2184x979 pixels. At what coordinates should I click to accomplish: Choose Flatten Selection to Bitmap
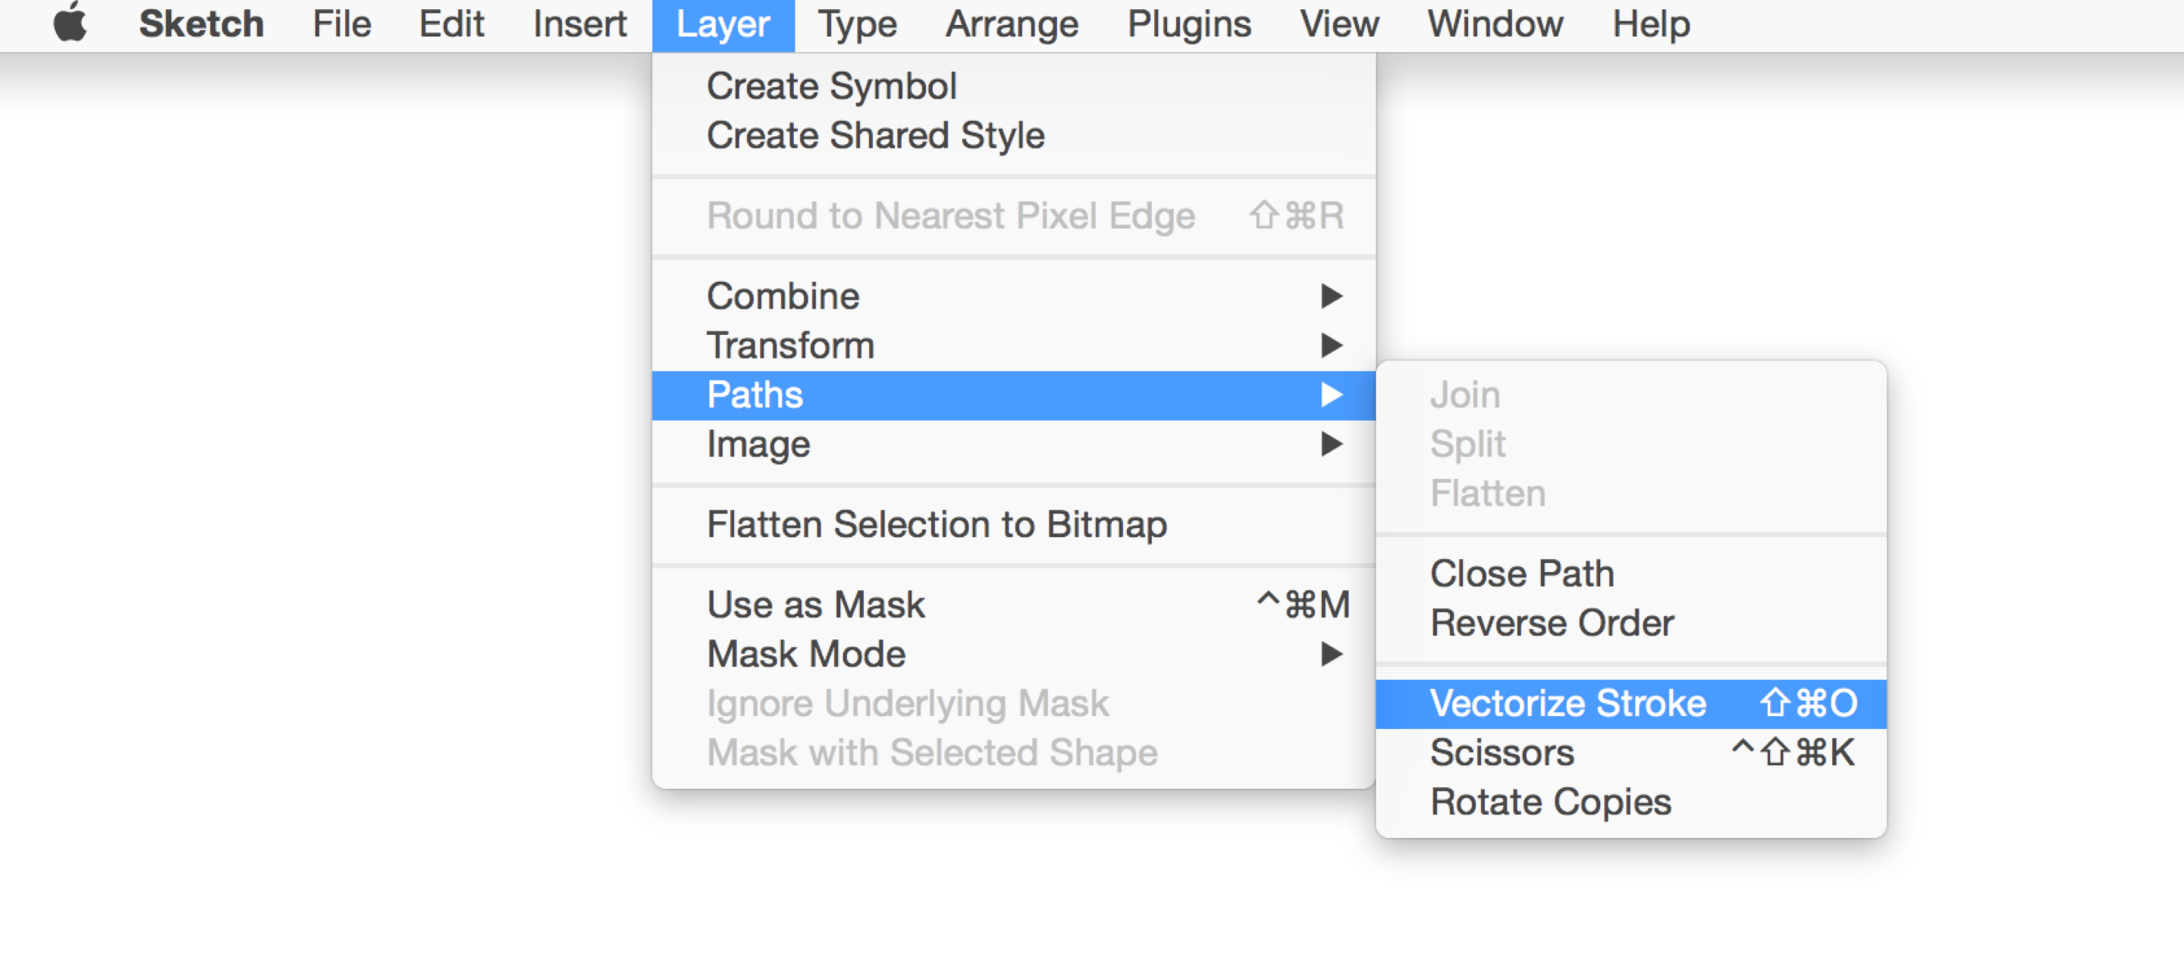point(937,524)
